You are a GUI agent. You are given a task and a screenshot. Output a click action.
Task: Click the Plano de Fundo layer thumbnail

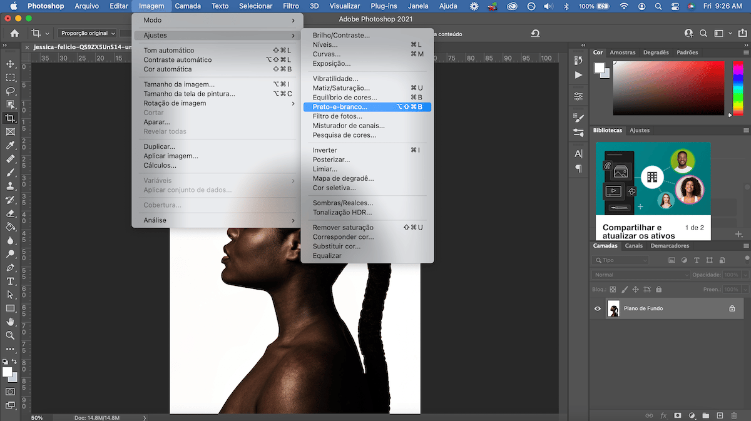(613, 308)
